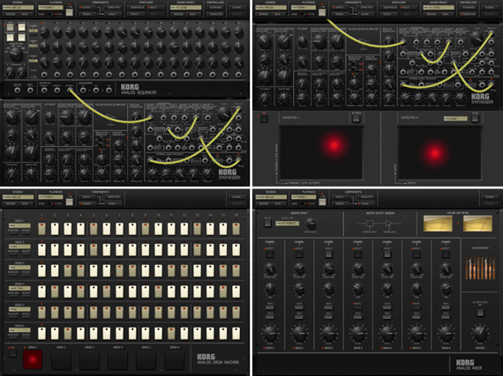Adjust the MASTER level knob in mixer
This screenshot has height=376, width=503.
click(x=480, y=334)
